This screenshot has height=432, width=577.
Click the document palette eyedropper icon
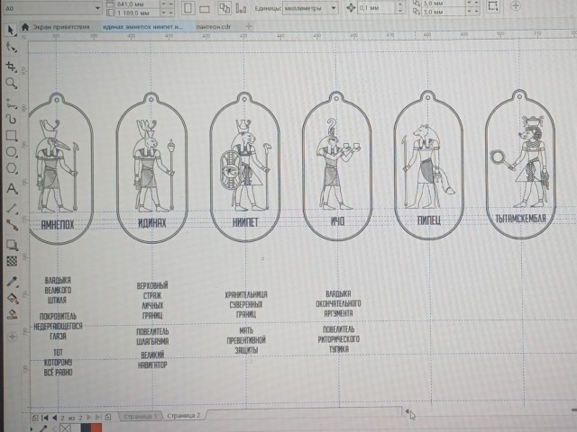click(44, 428)
